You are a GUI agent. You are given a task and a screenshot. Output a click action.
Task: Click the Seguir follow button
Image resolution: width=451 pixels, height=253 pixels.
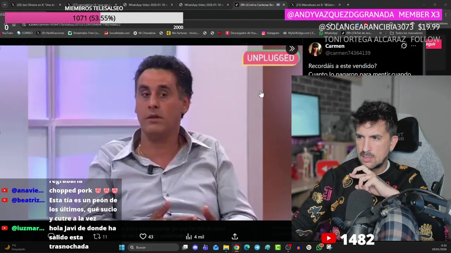point(433,44)
